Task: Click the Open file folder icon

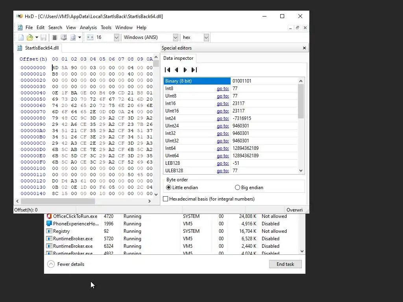Action: [x=30, y=37]
